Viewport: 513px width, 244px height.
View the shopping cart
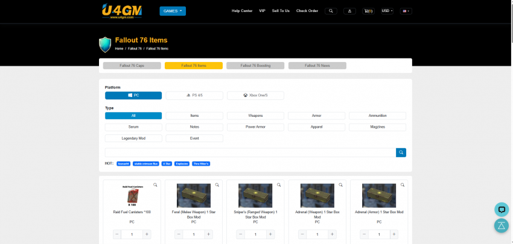368,11
